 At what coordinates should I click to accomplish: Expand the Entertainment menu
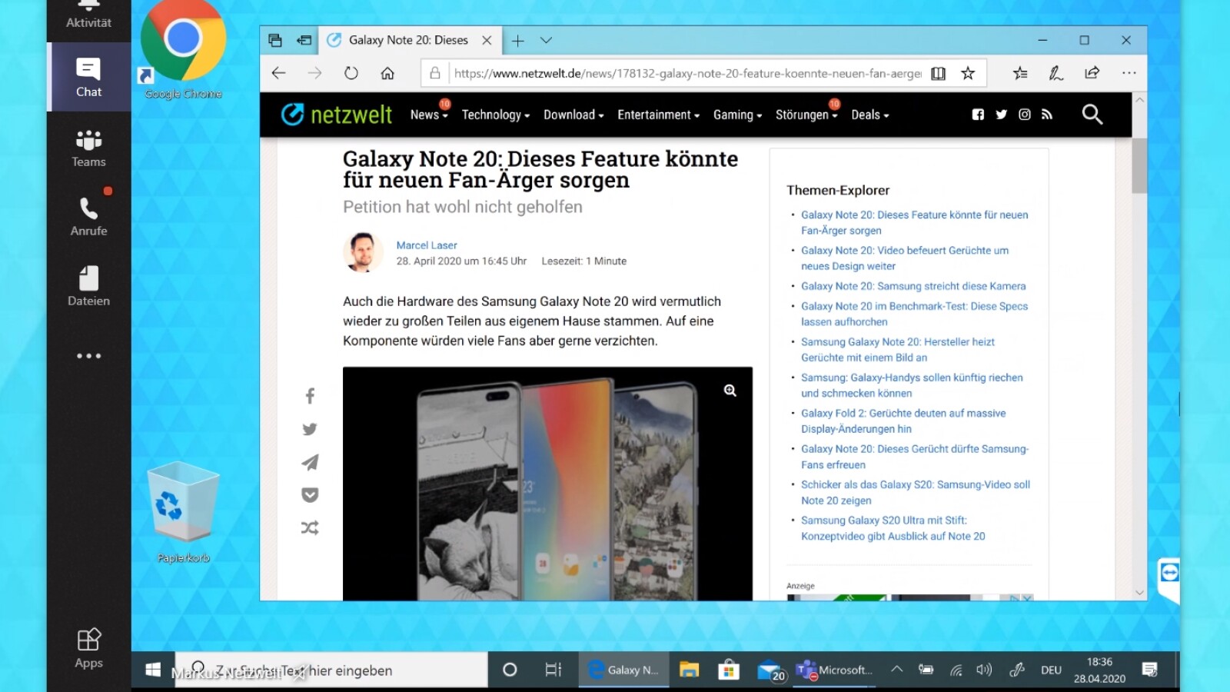click(x=658, y=115)
